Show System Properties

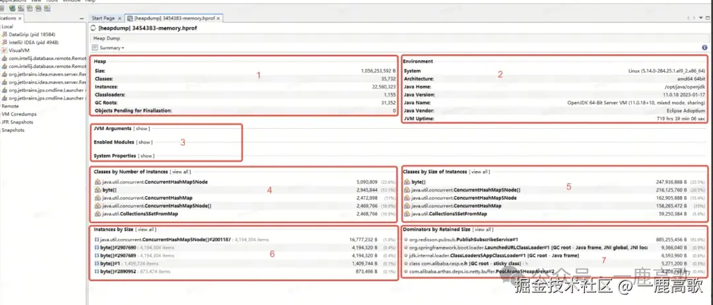146,156
